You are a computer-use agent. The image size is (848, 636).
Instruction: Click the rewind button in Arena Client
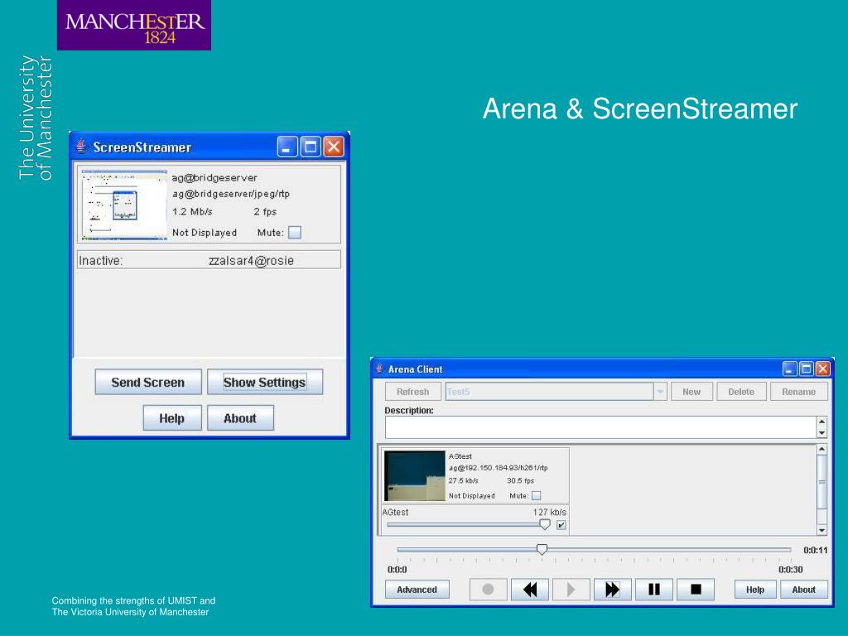(x=529, y=590)
